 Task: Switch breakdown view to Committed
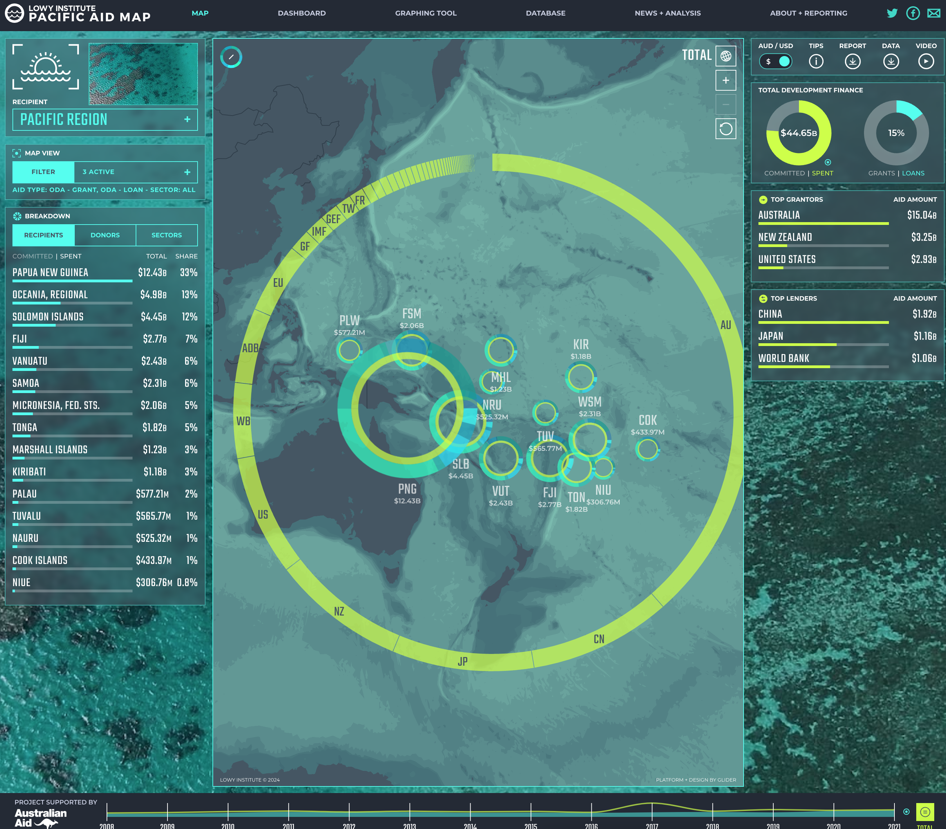click(x=33, y=256)
